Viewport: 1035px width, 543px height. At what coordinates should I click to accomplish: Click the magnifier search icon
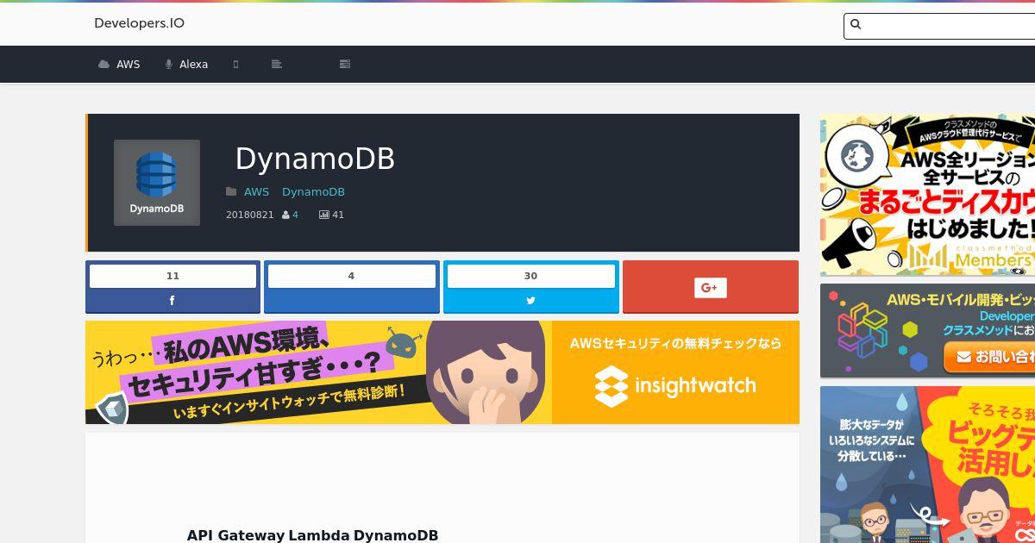pos(856,25)
